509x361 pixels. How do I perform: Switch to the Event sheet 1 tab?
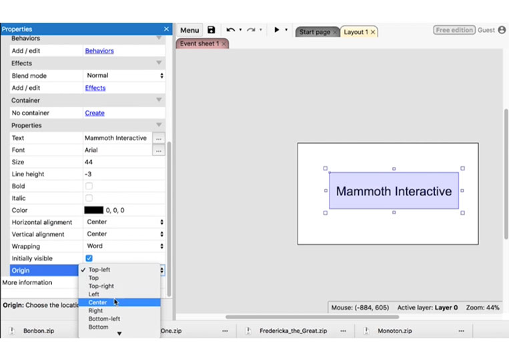pyautogui.click(x=199, y=43)
